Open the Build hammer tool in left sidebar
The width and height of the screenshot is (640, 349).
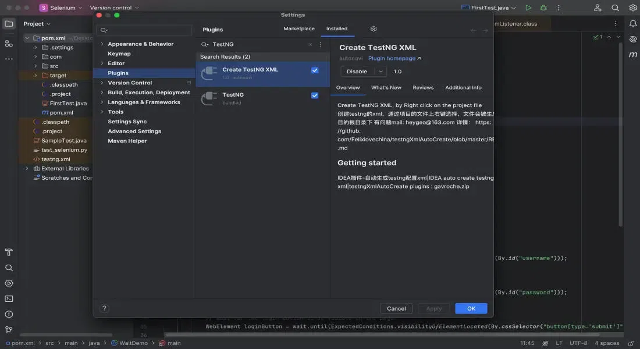9,252
